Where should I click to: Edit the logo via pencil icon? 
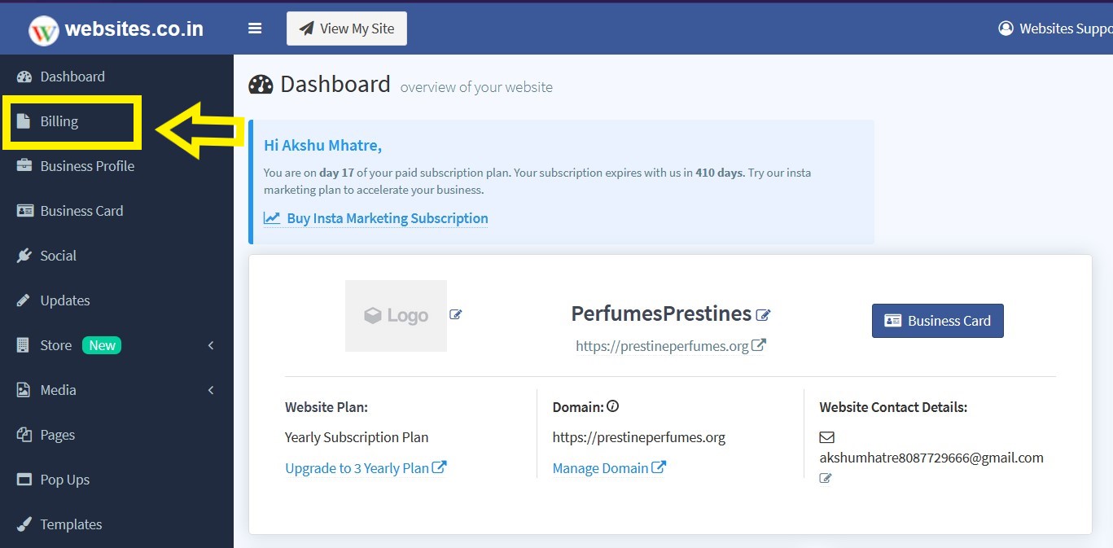tap(456, 314)
